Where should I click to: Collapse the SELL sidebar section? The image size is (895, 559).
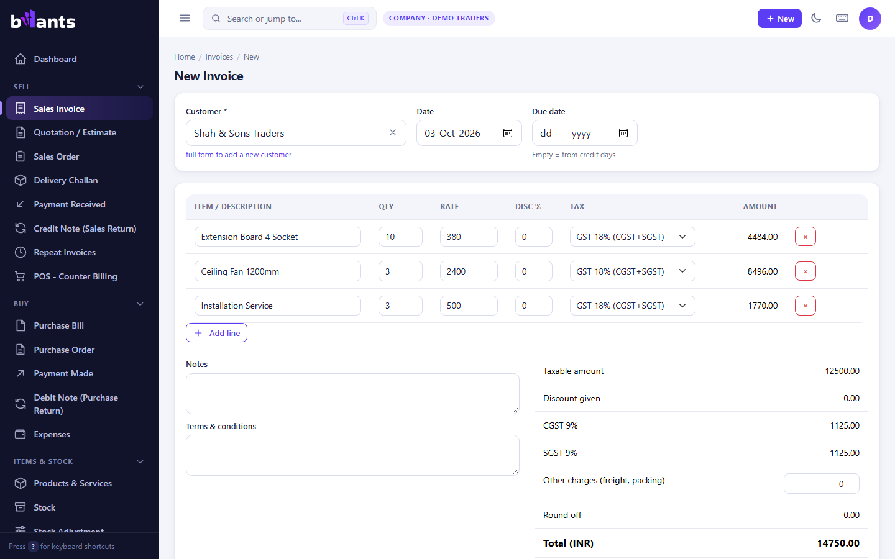pos(80,87)
